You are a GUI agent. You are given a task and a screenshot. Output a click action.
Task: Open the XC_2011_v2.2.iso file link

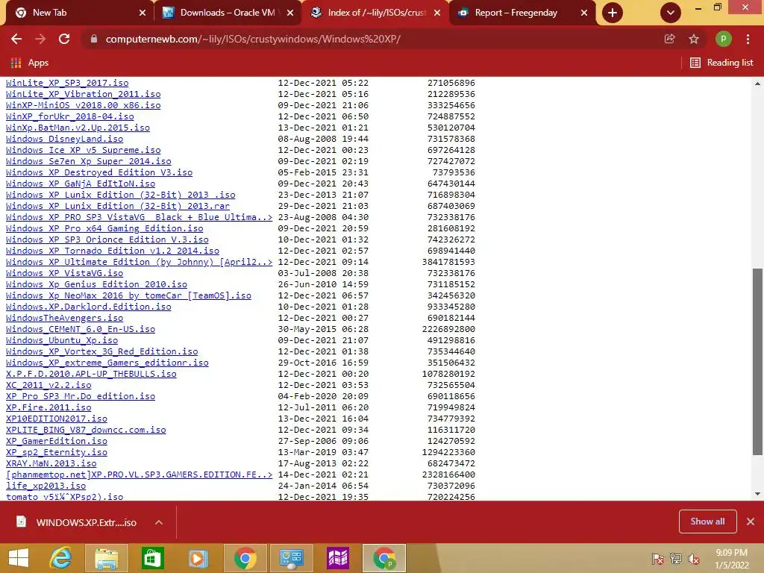click(x=48, y=386)
